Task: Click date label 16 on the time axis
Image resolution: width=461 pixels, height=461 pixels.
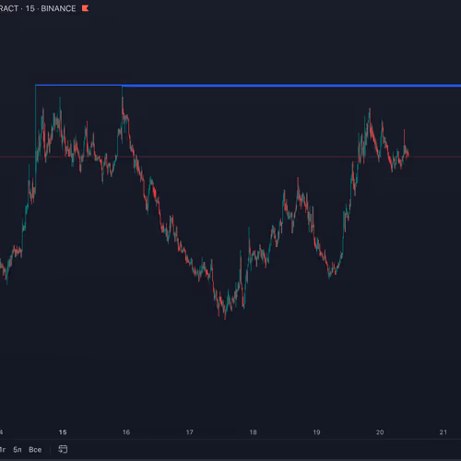Action: (126, 432)
